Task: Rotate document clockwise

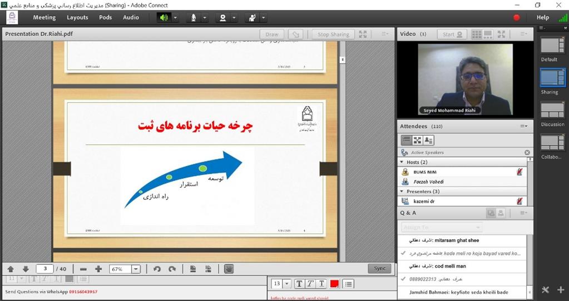Action: 172,269
